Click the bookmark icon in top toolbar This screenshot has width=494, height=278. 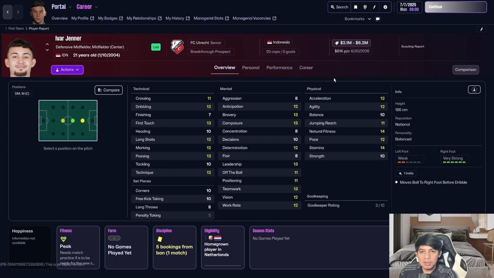click(x=356, y=7)
